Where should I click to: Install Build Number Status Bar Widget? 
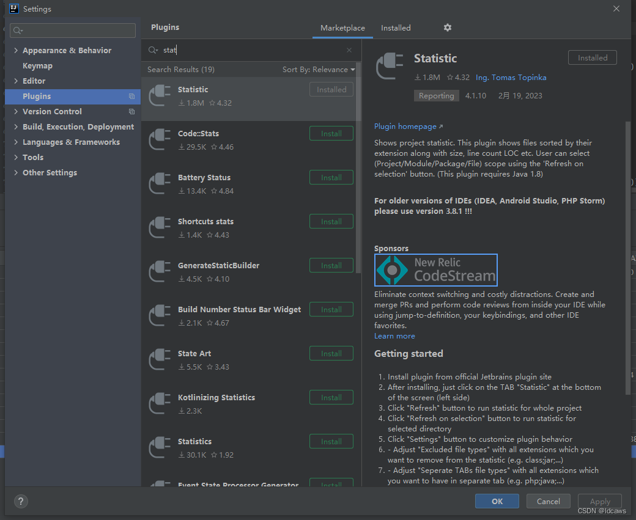(331, 309)
